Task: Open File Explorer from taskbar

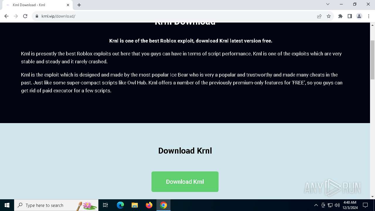Action: [x=135, y=205]
